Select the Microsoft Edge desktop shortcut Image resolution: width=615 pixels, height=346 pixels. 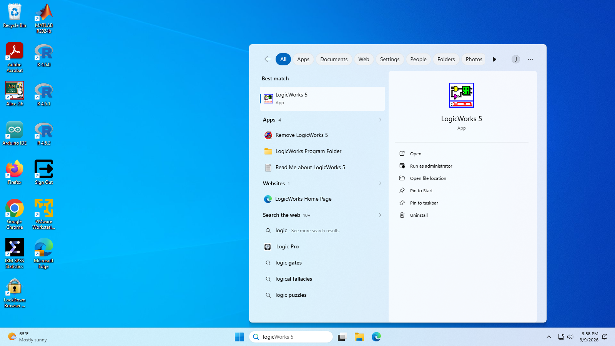pos(44,254)
